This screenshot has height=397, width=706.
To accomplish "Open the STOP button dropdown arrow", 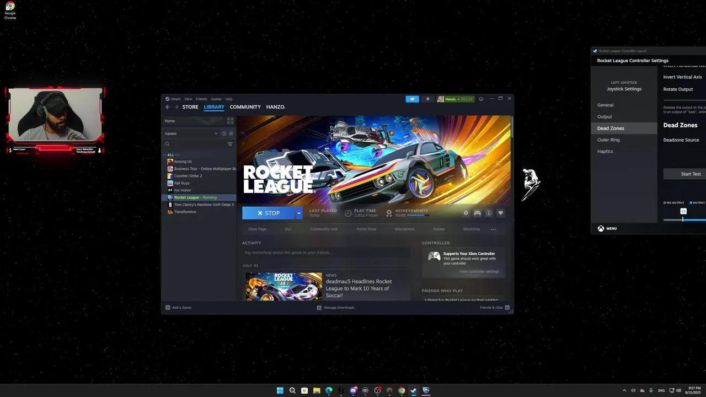I will pyautogui.click(x=299, y=213).
